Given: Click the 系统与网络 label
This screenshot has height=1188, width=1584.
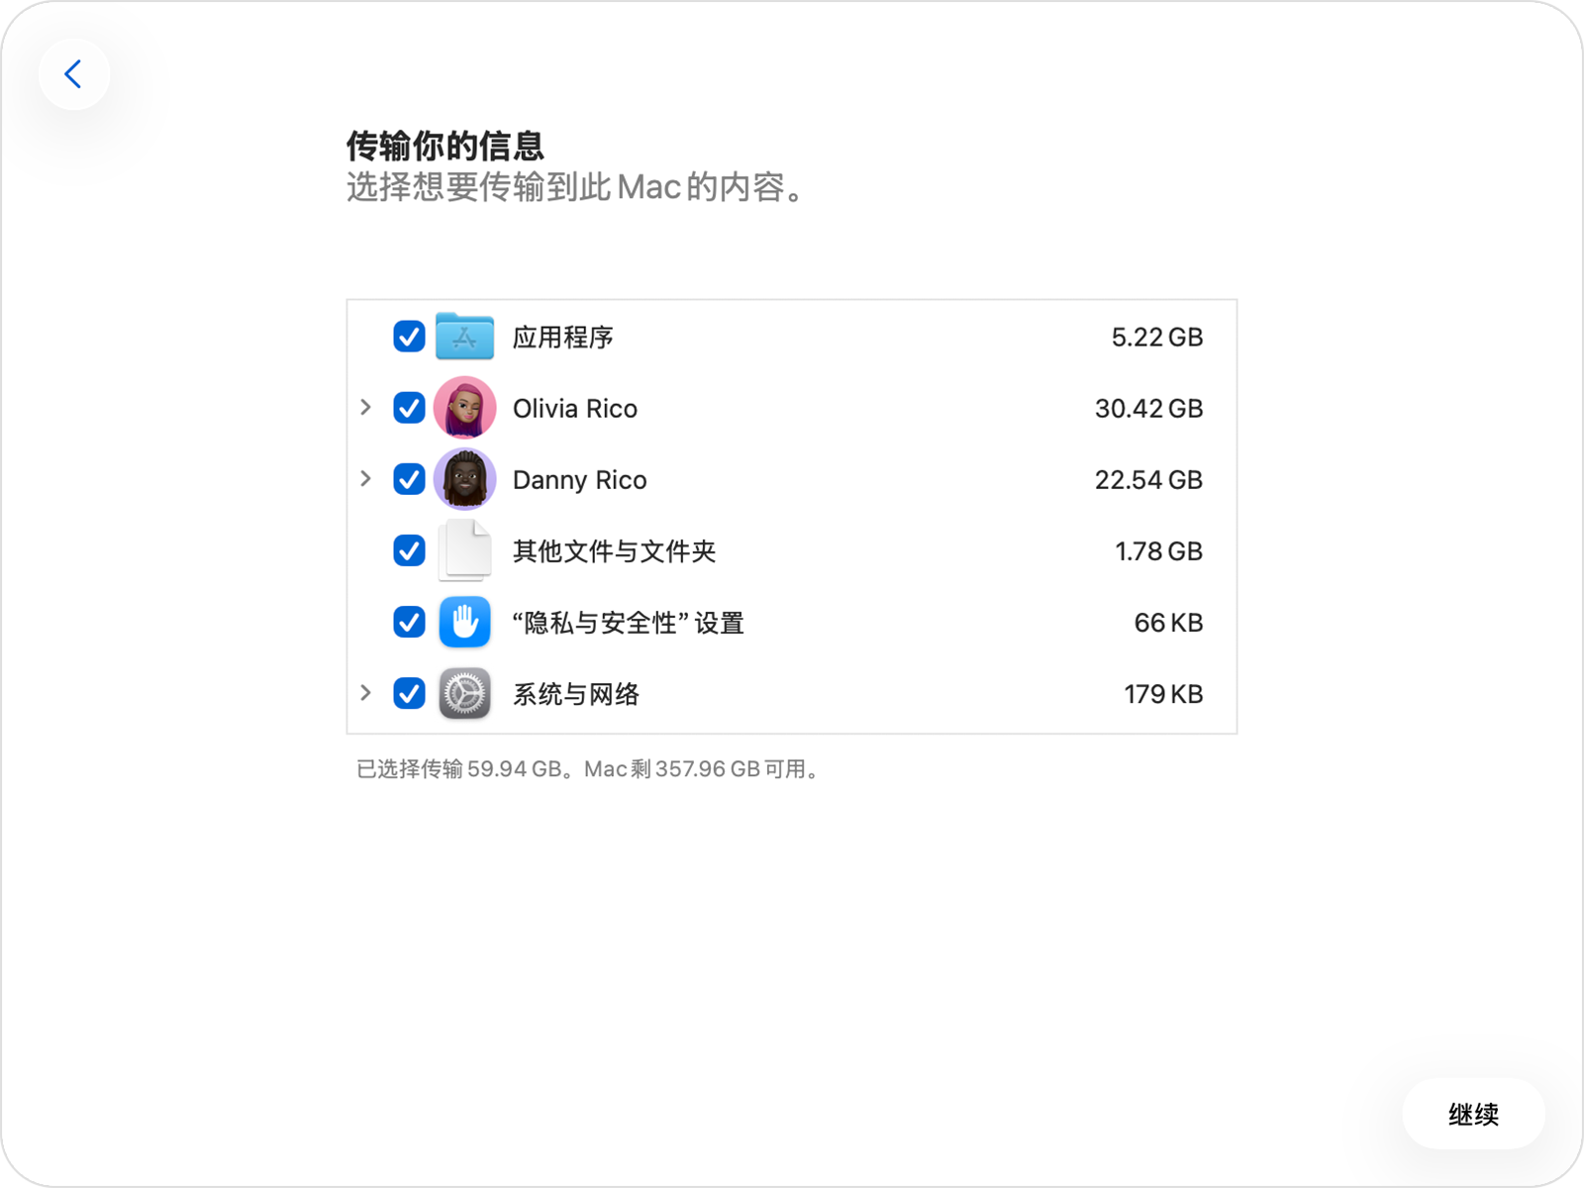Looking at the screenshot, I should click(575, 694).
